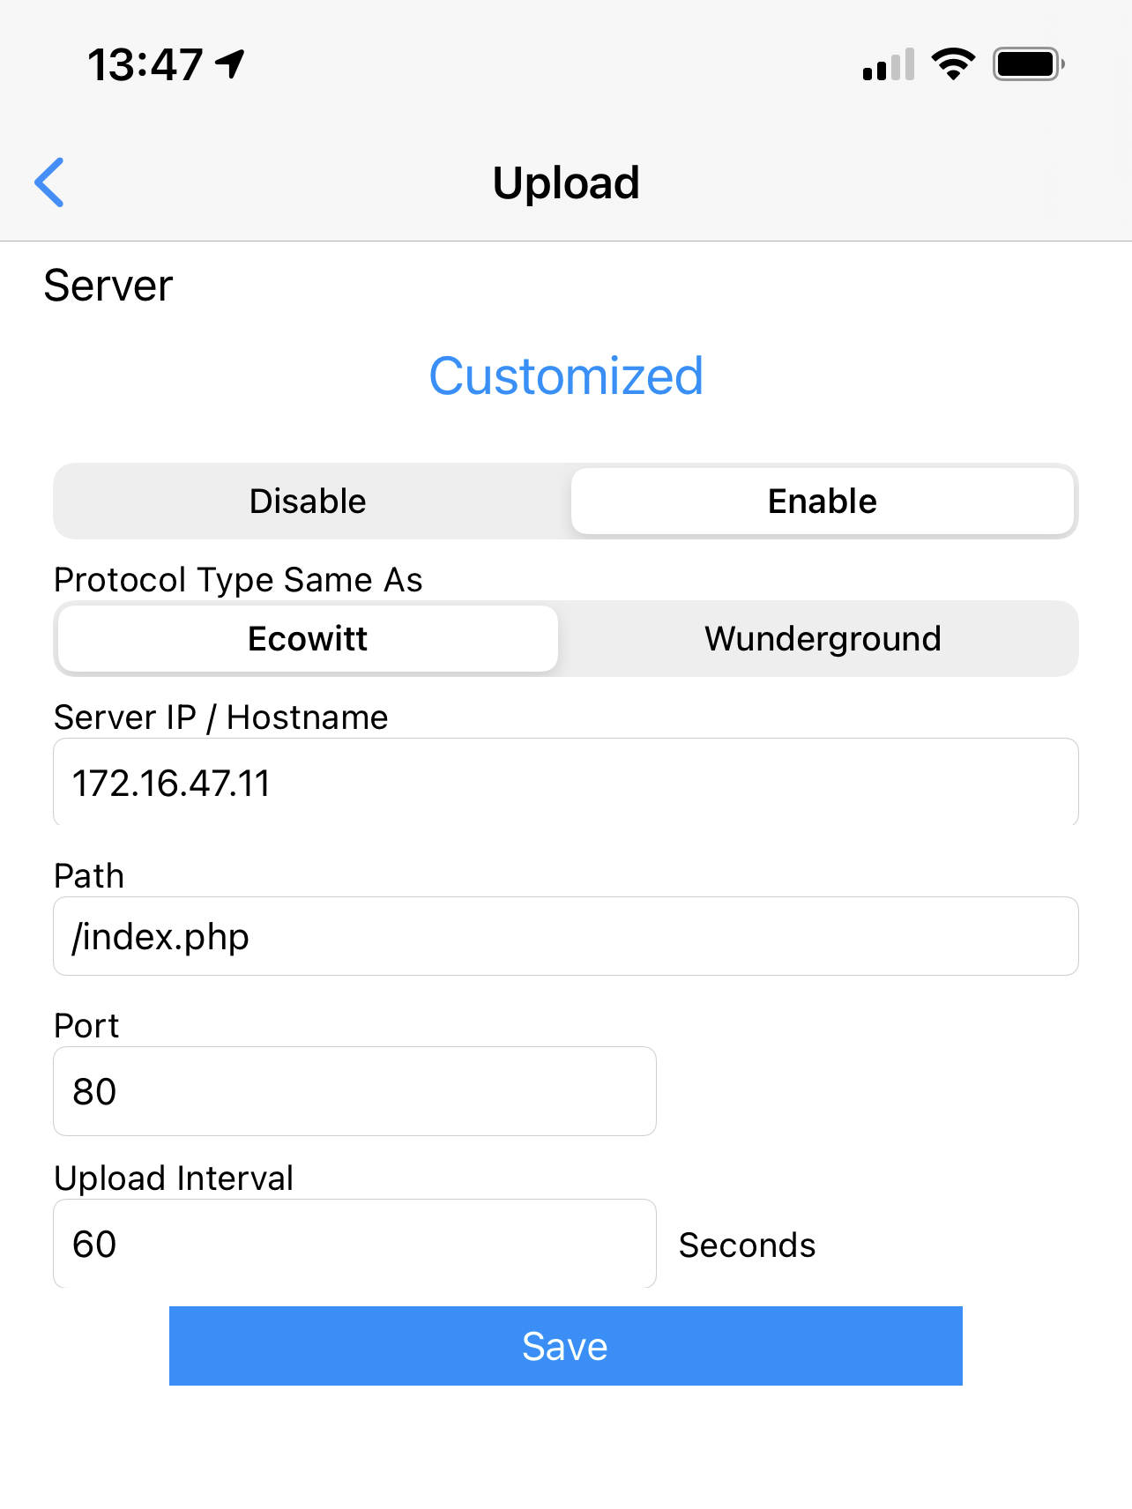
Task: Tap the 13:47 clock display
Action: tap(145, 64)
